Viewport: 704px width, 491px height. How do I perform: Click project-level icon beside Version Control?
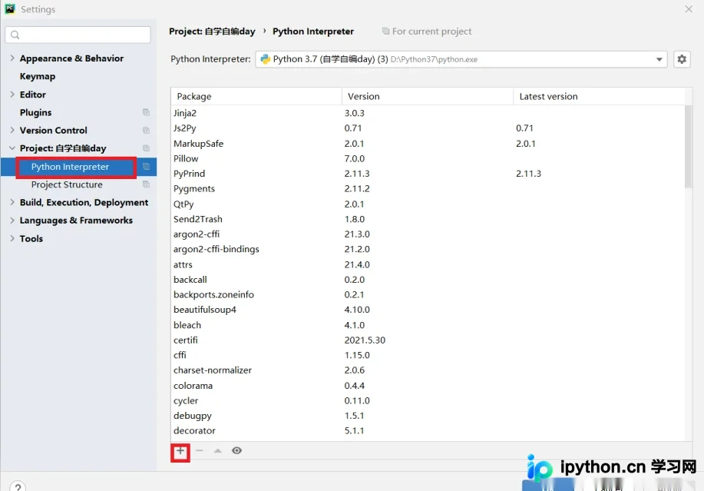(146, 131)
